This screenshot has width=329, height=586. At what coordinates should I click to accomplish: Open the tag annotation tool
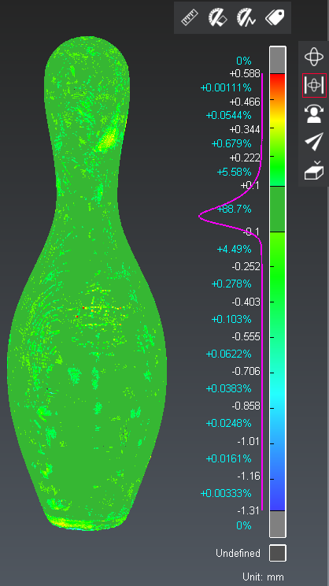point(275,17)
